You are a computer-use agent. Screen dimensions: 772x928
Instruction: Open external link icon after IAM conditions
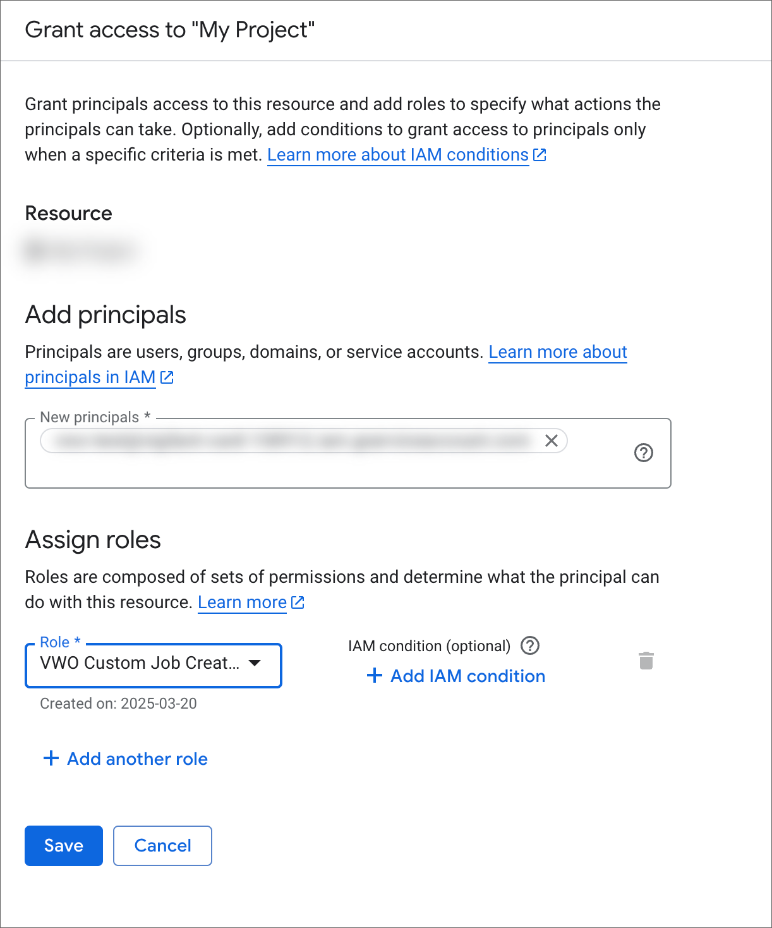click(540, 155)
